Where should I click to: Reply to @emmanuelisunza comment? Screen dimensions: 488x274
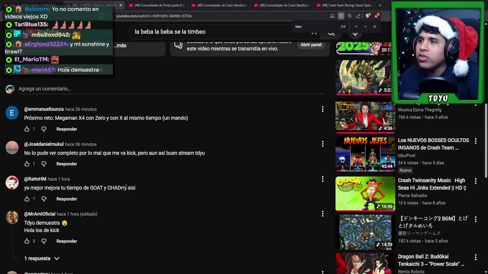point(67,129)
